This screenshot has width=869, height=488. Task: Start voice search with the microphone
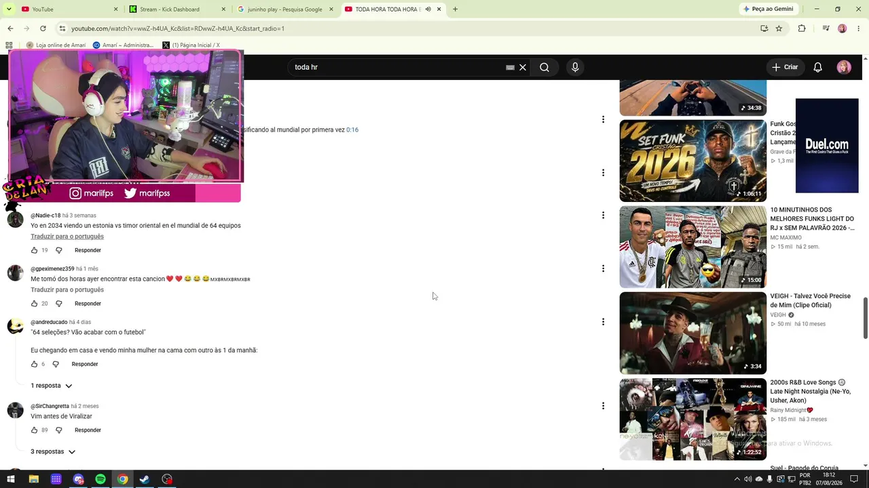click(x=575, y=68)
